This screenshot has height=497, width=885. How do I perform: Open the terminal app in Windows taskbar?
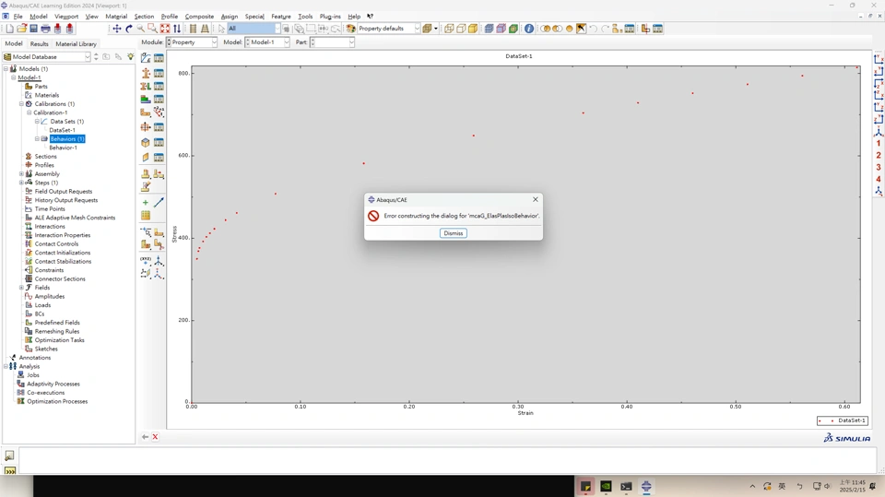click(626, 486)
